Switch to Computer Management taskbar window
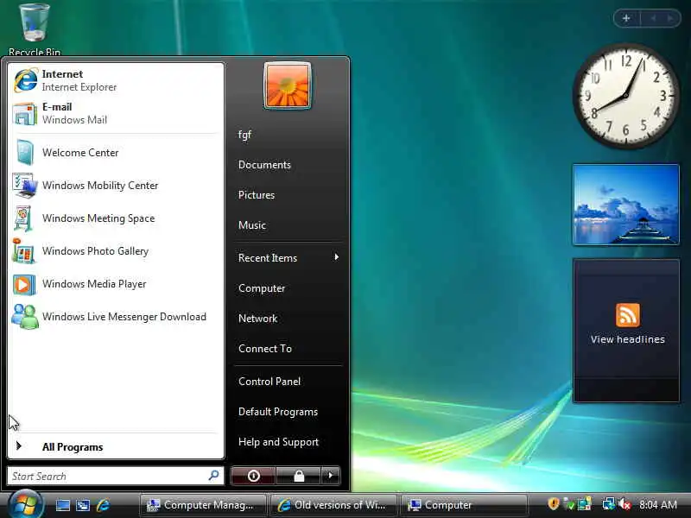The height and width of the screenshot is (518, 691). pyautogui.click(x=203, y=505)
